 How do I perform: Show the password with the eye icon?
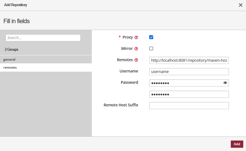pos(225,83)
